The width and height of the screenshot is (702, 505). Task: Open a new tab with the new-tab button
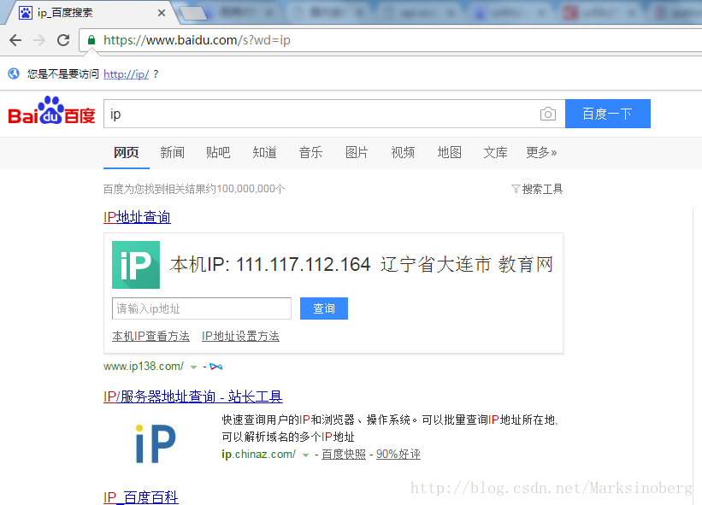point(193,14)
